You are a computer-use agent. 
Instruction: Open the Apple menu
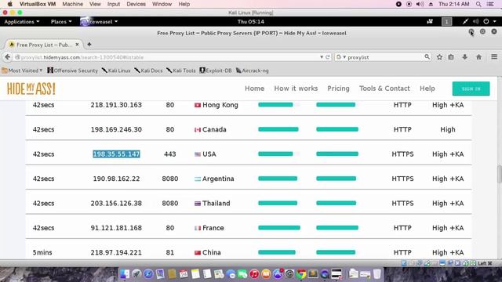(x=9, y=4)
